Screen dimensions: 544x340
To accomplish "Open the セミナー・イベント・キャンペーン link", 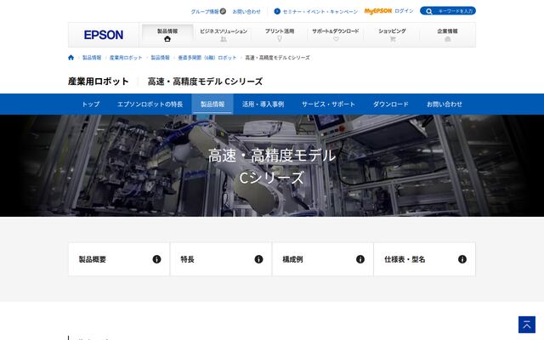I will (320, 11).
